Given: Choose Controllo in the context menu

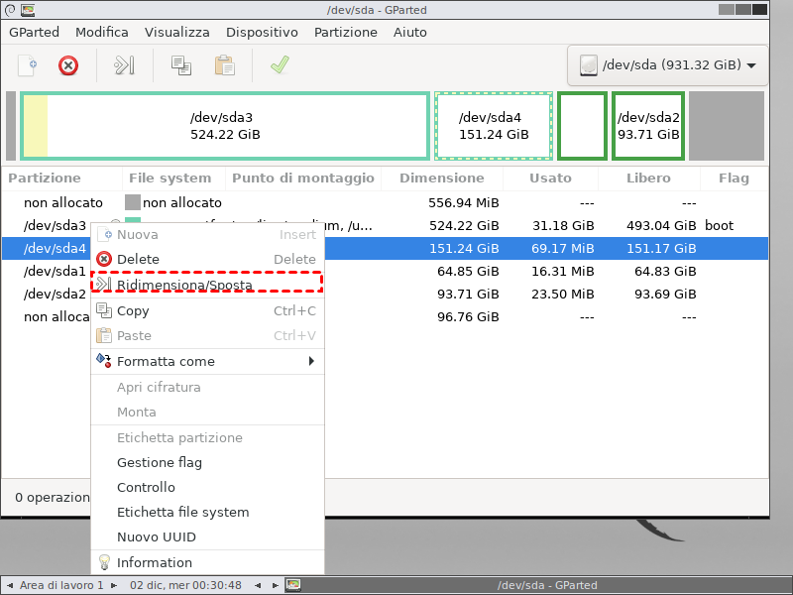Looking at the screenshot, I should (207, 487).
